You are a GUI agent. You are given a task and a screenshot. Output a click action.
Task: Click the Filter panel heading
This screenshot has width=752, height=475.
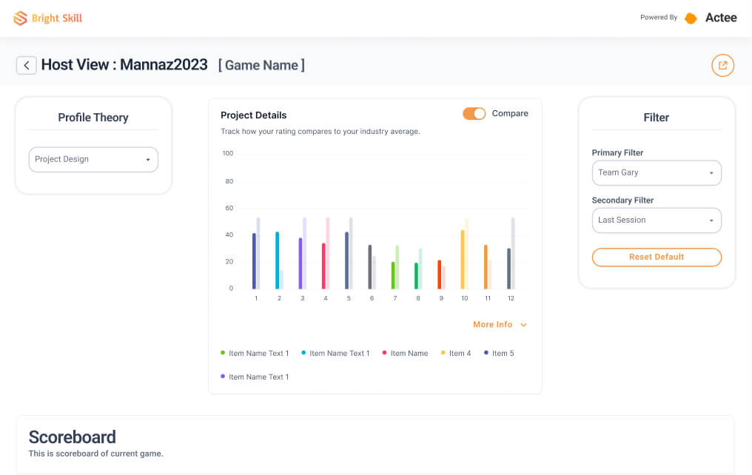tap(656, 118)
